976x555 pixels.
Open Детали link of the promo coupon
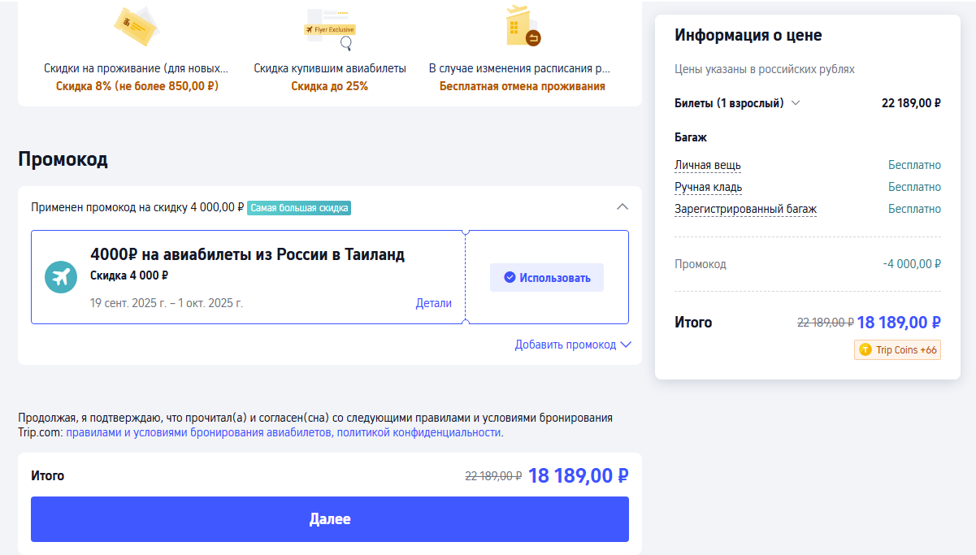[x=433, y=303]
